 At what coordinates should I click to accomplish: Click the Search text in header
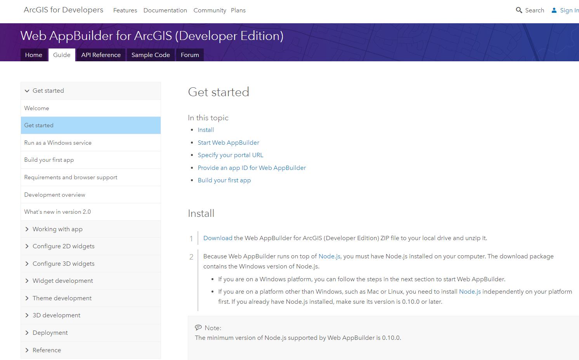point(534,10)
